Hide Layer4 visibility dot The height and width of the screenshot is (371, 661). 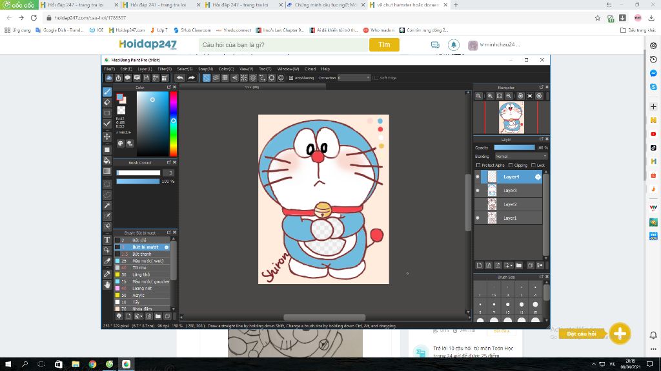(478, 177)
